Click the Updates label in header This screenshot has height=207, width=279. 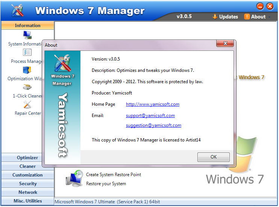click(x=229, y=17)
